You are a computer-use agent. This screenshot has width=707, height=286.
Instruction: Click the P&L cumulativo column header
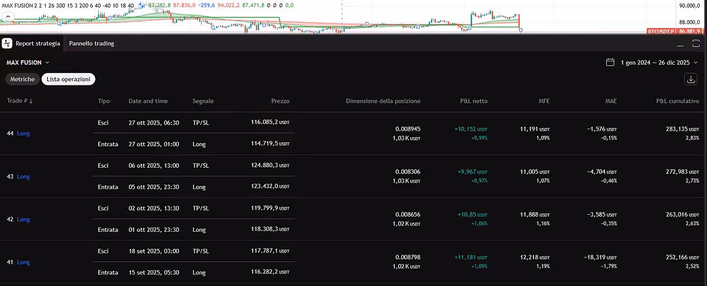(x=678, y=101)
